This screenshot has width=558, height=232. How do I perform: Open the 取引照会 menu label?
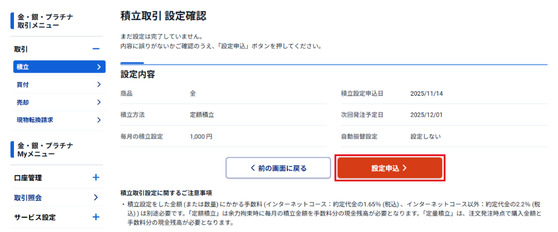pos(28,198)
